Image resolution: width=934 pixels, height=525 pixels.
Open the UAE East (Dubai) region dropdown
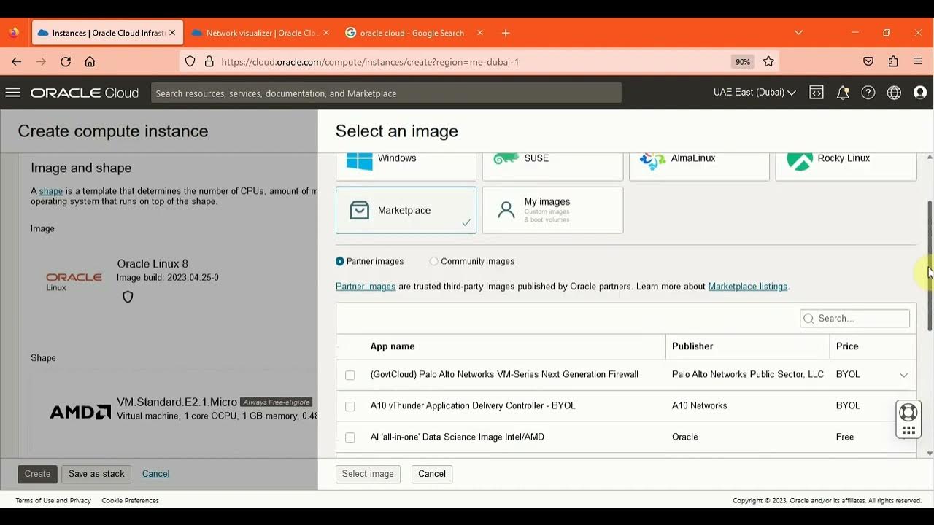pos(754,93)
